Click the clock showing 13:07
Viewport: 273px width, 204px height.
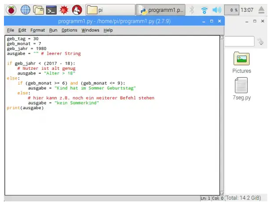point(247,10)
